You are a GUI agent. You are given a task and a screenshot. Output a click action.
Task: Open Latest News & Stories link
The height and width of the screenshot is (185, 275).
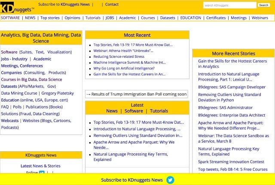pyautogui.click(x=40, y=166)
